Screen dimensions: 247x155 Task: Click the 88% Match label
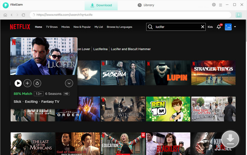23,94
